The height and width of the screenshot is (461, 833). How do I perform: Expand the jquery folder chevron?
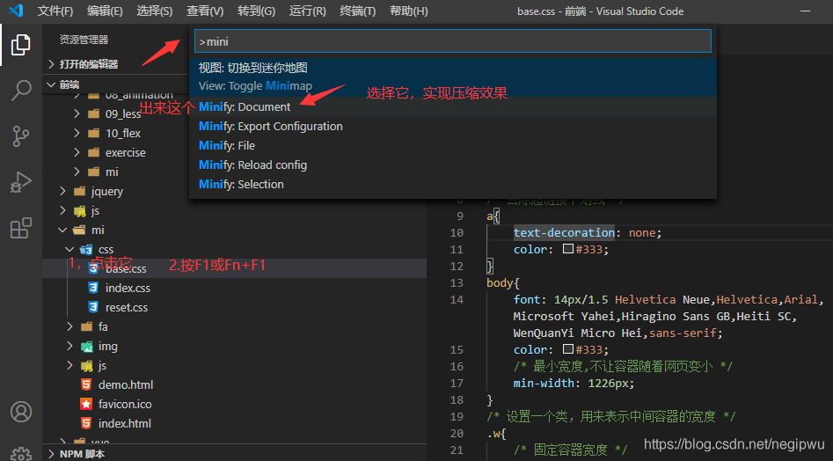(x=62, y=191)
